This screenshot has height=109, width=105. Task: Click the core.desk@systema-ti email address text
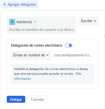[x=73, y=55]
